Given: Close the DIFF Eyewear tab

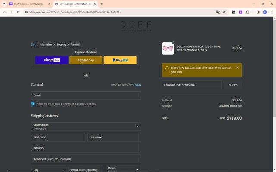Looking at the screenshot, I should click(x=95, y=4).
